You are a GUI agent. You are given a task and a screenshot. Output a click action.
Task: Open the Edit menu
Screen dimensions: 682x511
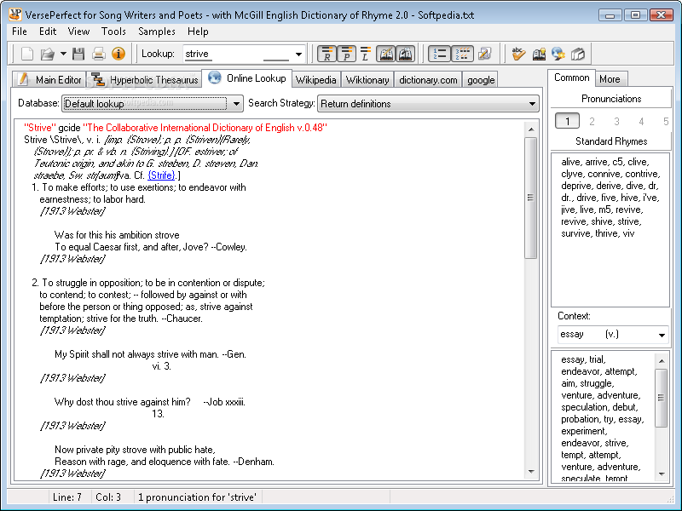tap(48, 32)
